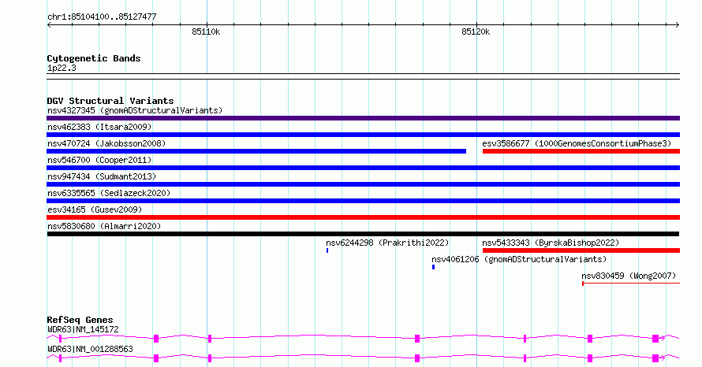The width and height of the screenshot is (702, 367).
Task: Open esv3586677 (1000GenomesConsortiumPhase3) label
Action: click(x=577, y=143)
